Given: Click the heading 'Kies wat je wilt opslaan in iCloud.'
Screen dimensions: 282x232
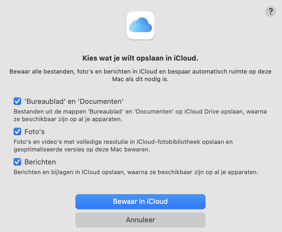Looking at the screenshot, I should coord(140,58).
